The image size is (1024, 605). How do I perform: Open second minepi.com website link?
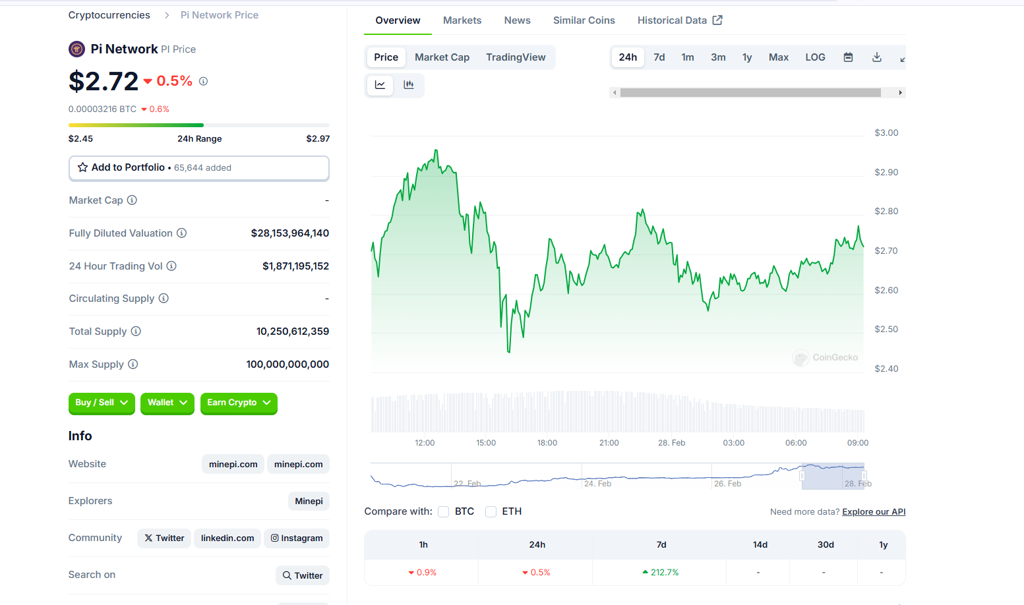point(298,465)
